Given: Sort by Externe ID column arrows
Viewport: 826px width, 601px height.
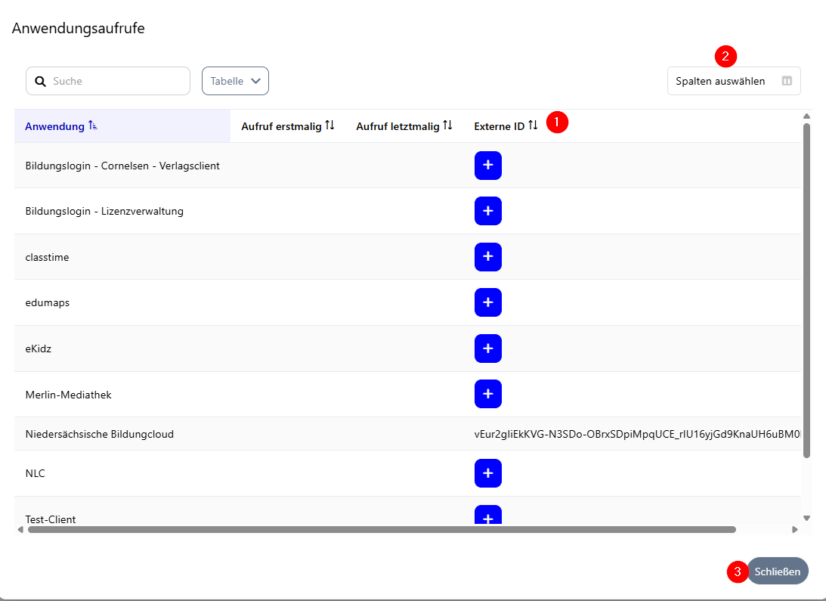Looking at the screenshot, I should coord(533,125).
